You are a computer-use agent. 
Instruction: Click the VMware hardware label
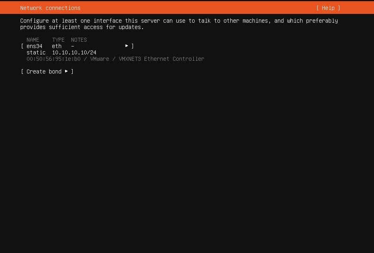tap(100, 59)
